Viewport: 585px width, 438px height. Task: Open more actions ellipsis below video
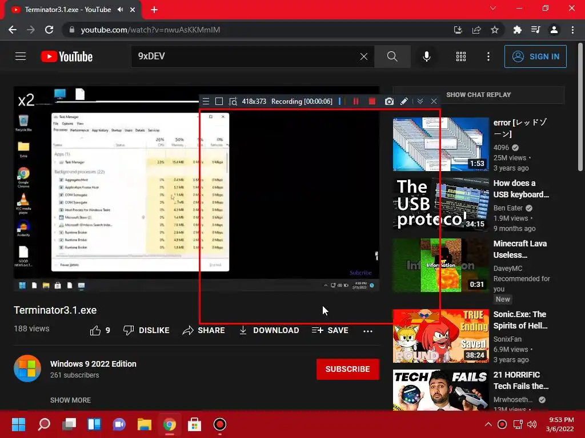[x=368, y=331]
